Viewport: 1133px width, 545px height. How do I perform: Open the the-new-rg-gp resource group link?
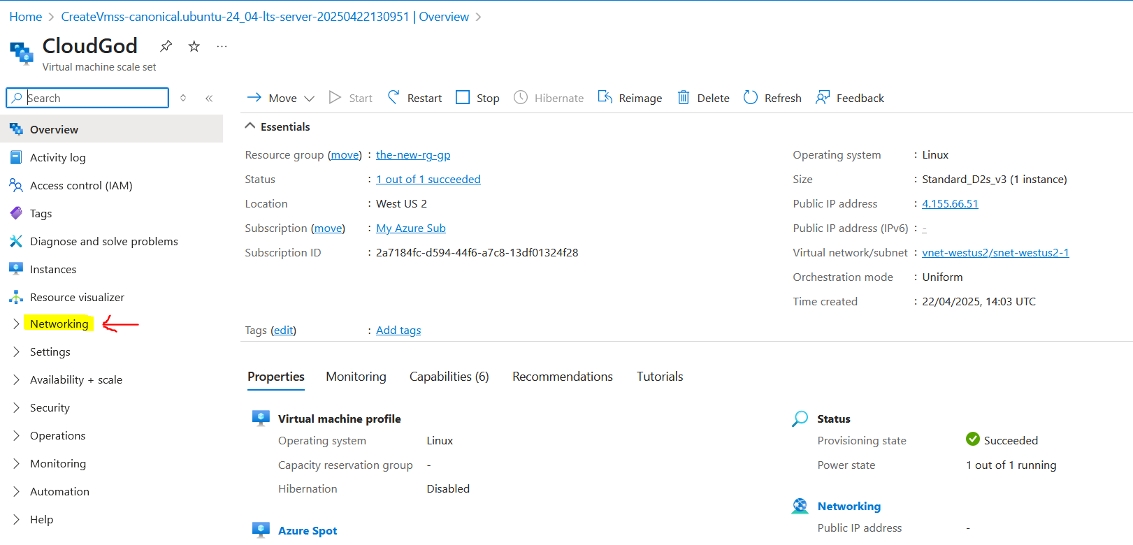(413, 154)
